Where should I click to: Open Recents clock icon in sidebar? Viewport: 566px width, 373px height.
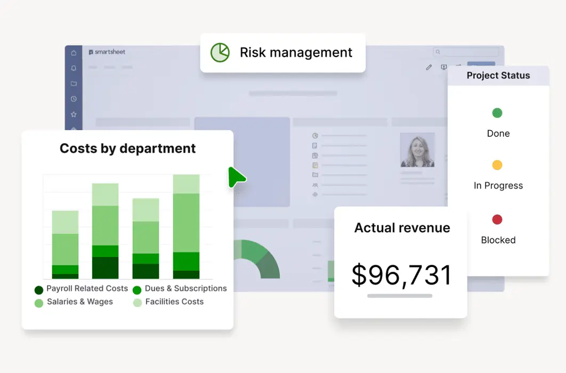click(74, 99)
